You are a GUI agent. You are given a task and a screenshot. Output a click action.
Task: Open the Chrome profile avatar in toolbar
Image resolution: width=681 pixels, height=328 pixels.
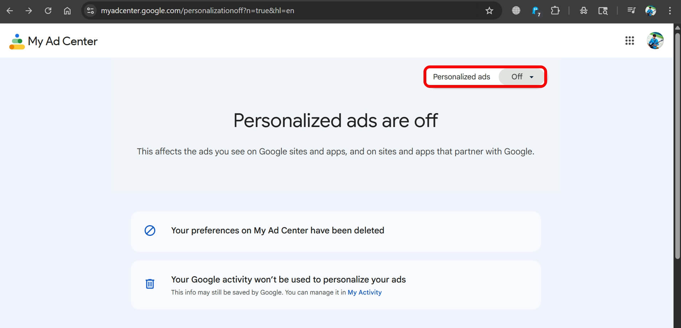[651, 11]
